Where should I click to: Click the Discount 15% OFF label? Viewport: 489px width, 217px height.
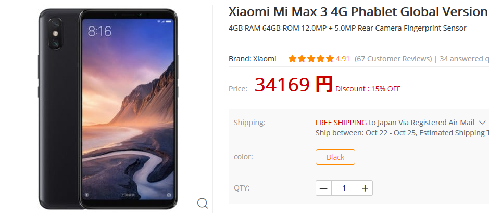point(368,89)
